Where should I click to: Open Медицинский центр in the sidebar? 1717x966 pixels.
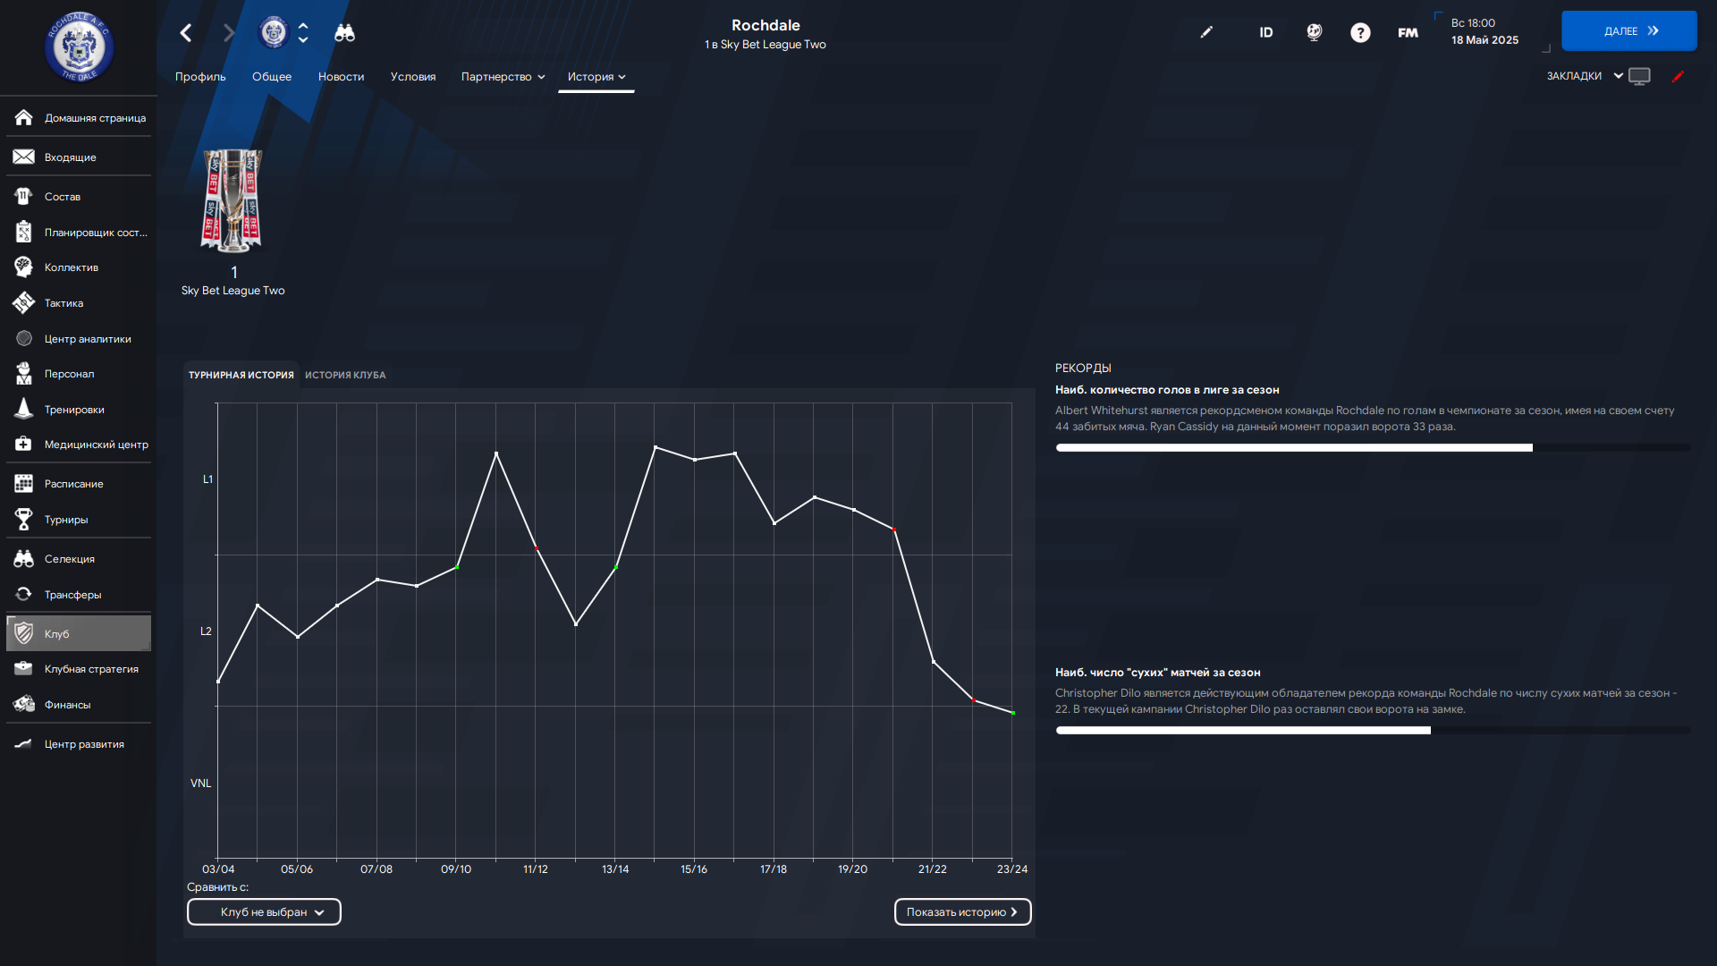(96, 445)
